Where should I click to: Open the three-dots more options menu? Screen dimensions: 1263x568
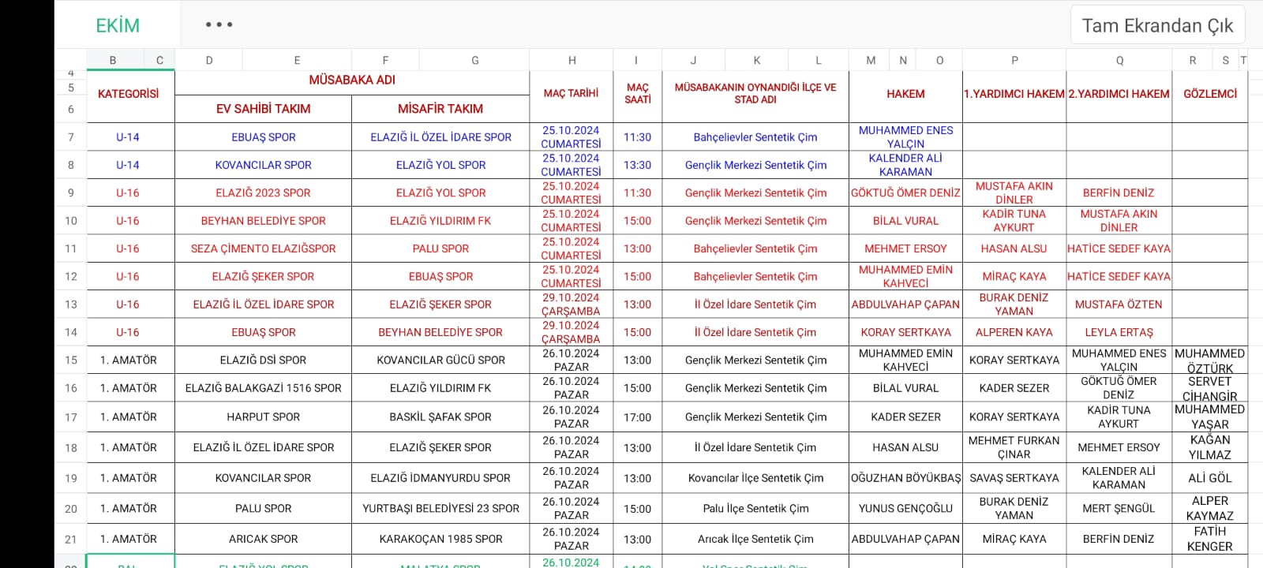click(x=219, y=24)
